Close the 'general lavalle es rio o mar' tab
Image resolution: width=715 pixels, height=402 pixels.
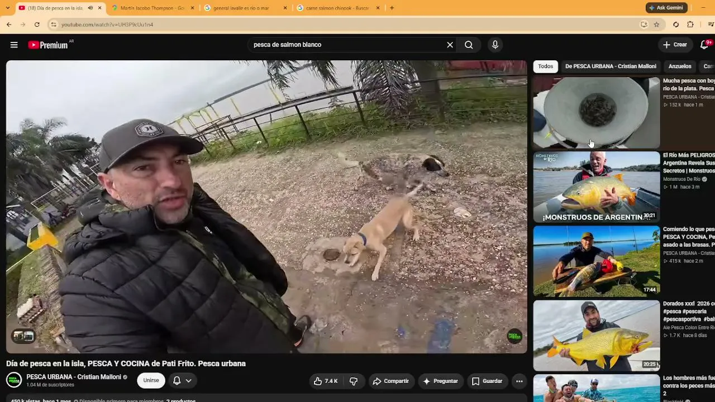point(285,8)
